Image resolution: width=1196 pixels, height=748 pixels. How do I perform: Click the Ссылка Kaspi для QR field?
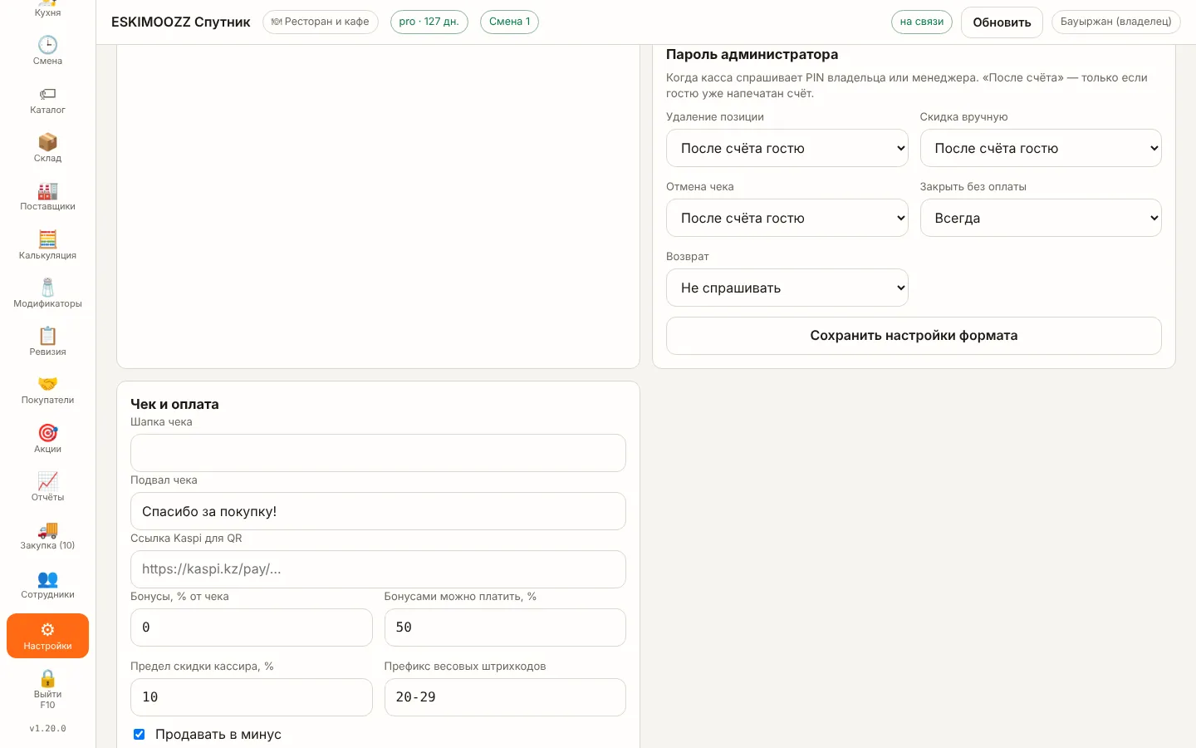point(378,569)
